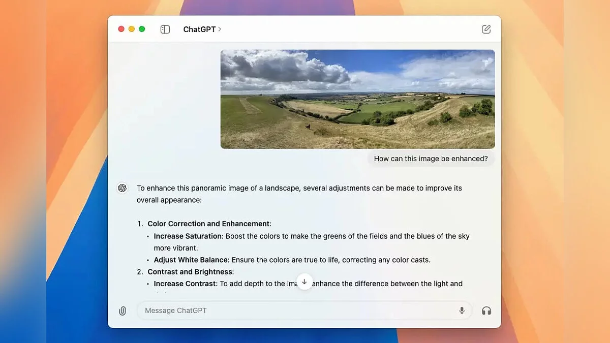Click the 'Contrast and Brightness' heading
The image size is (610, 343).
(x=191, y=272)
